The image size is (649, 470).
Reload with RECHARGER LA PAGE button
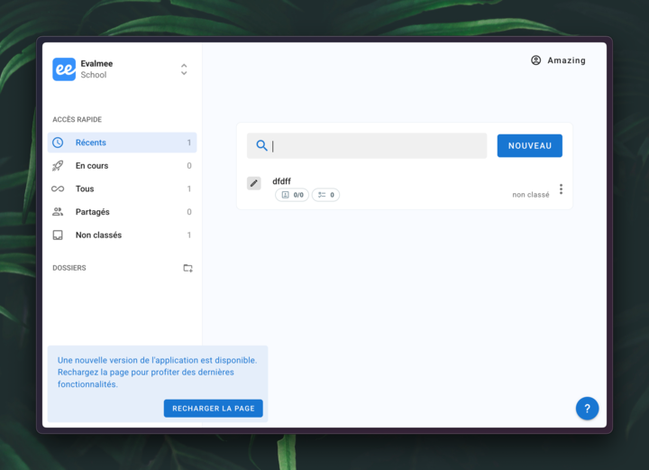click(213, 409)
